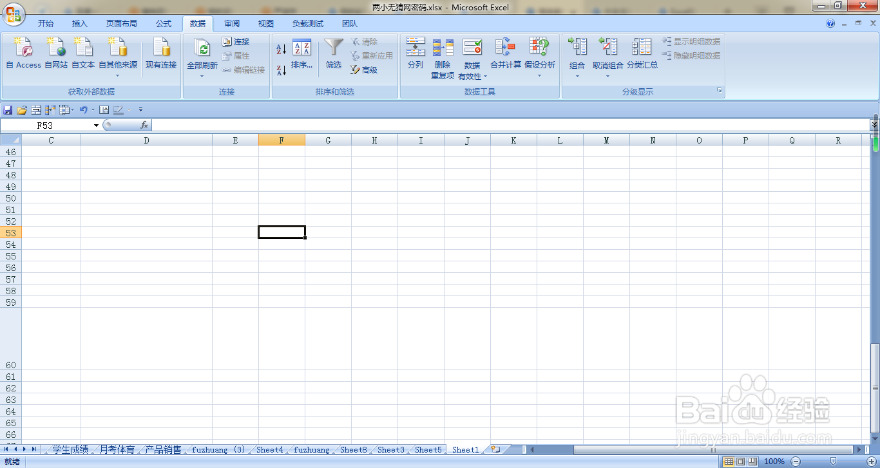Click Text to Columns (分列)

[416, 53]
